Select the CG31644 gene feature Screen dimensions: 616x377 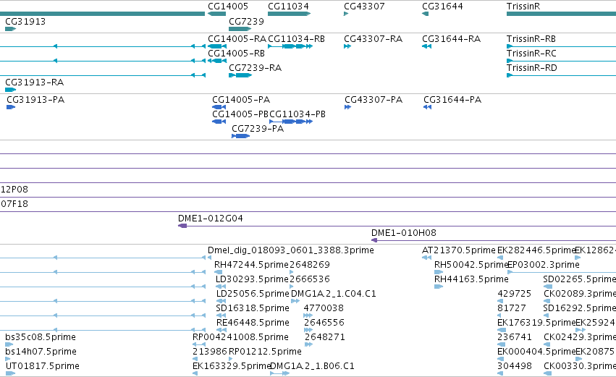(425, 14)
